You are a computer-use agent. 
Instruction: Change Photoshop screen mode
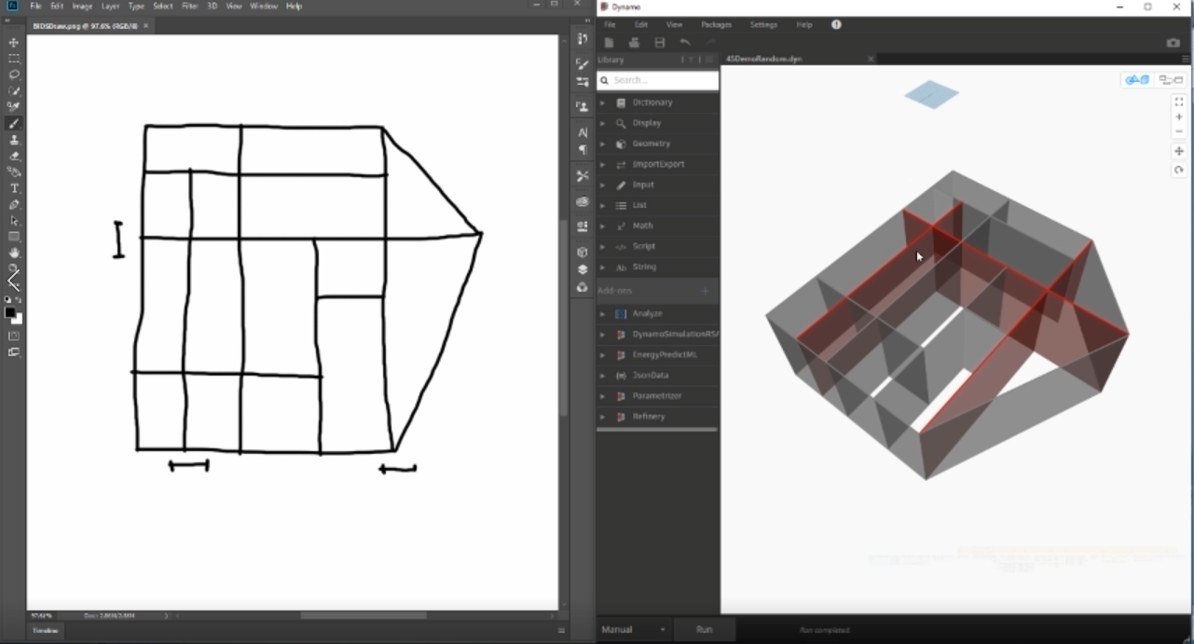14,352
